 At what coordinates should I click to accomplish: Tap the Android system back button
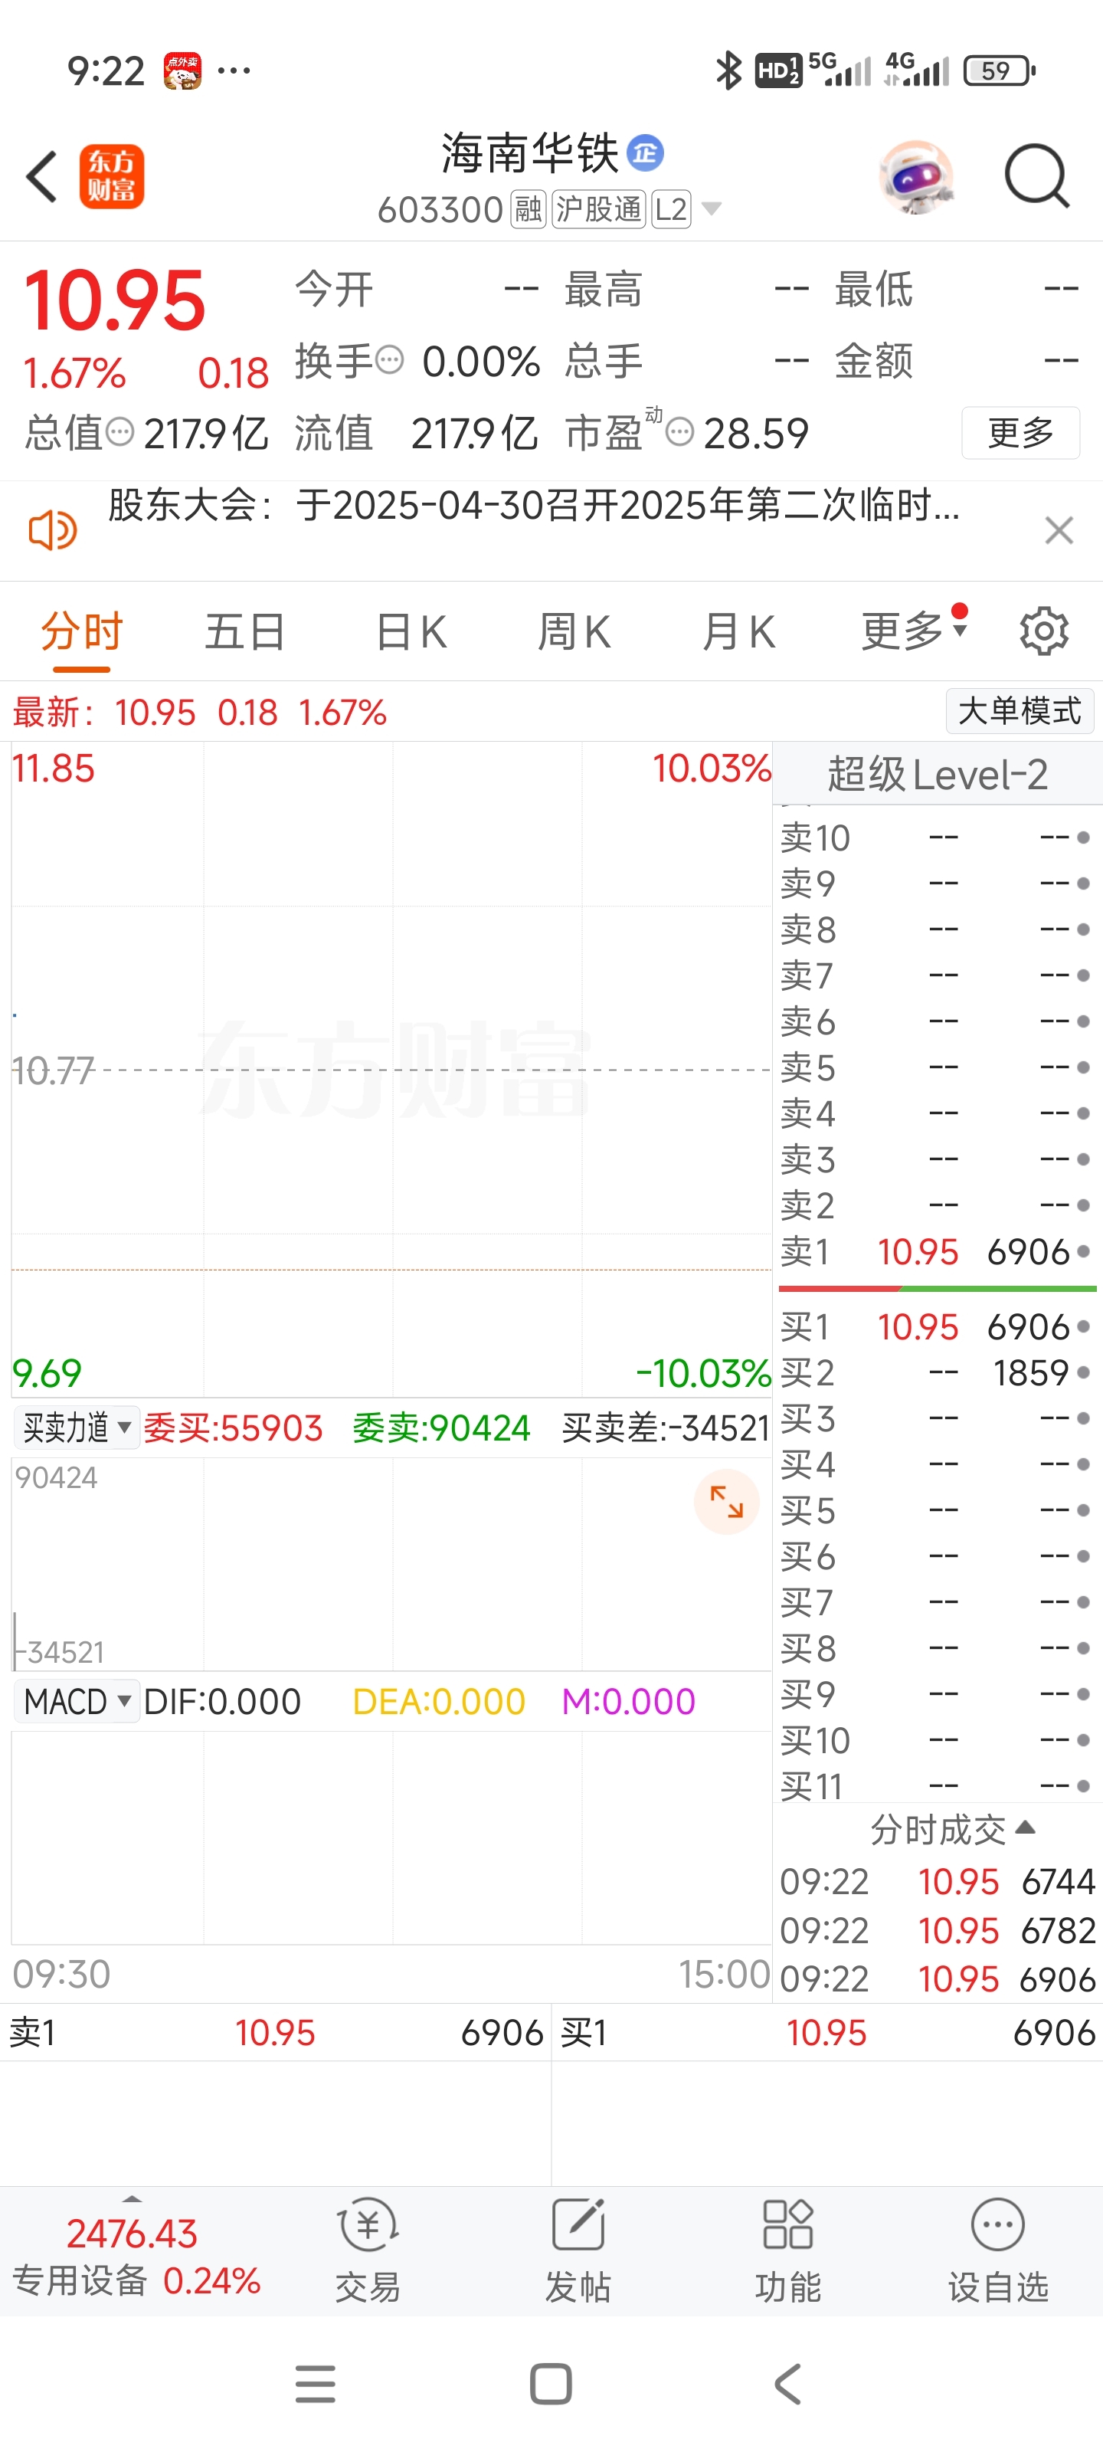click(787, 2385)
